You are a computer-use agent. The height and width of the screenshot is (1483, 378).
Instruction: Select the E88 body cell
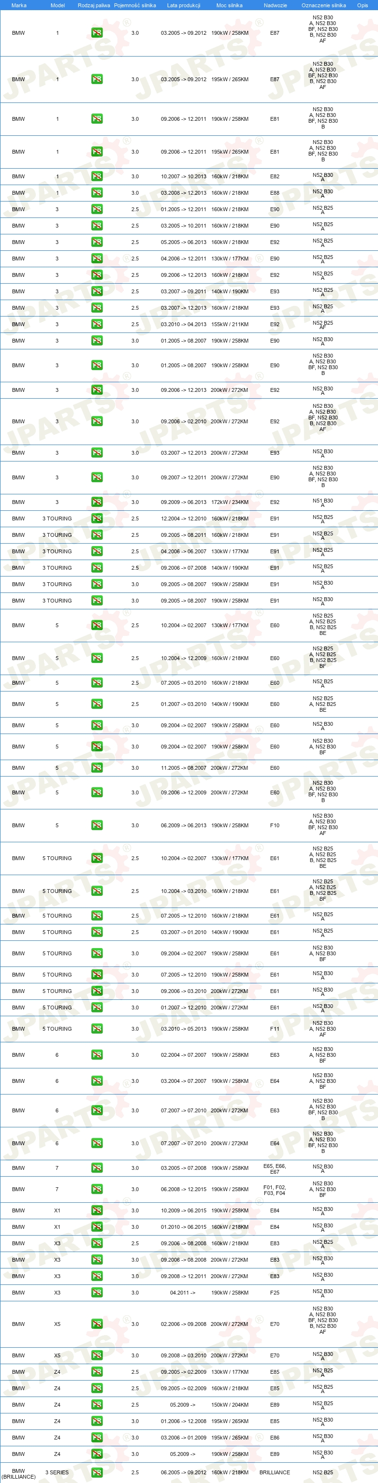[x=275, y=193]
